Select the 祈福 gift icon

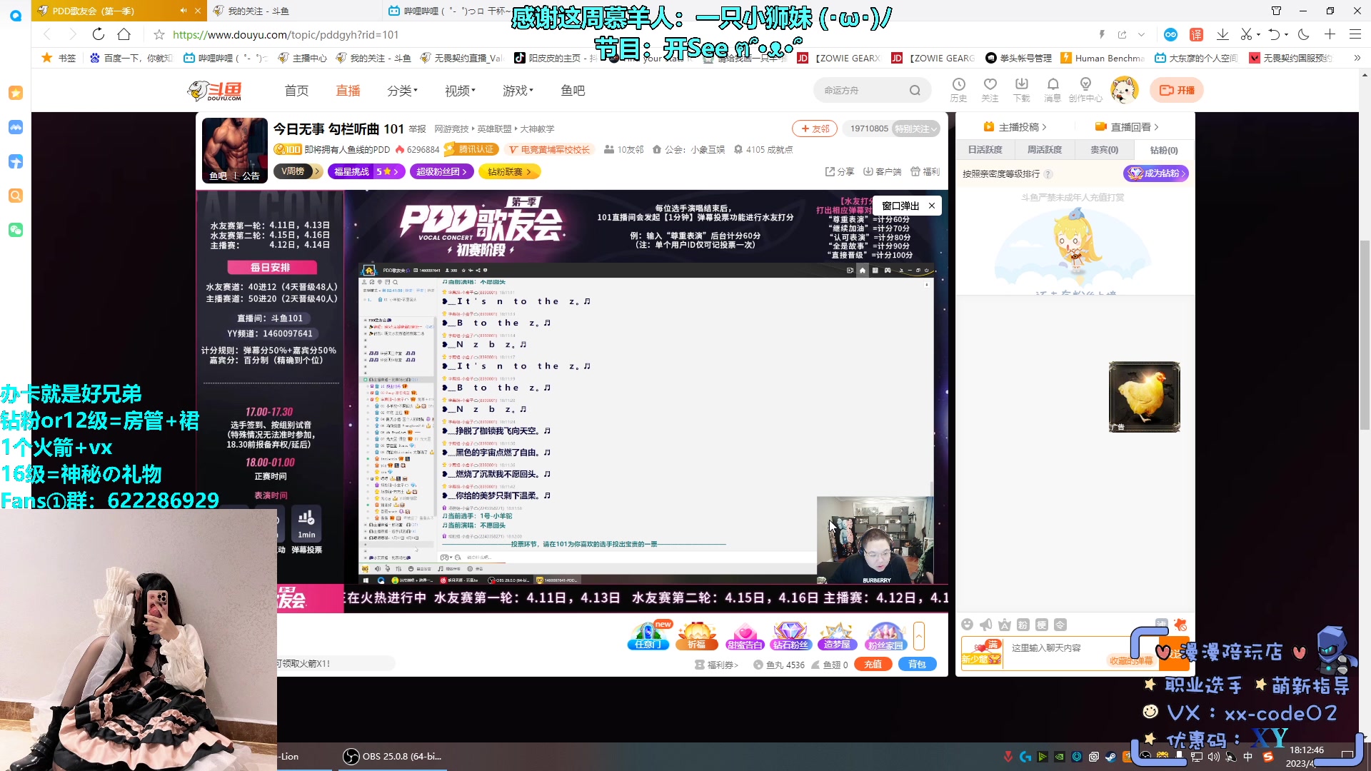point(697,635)
